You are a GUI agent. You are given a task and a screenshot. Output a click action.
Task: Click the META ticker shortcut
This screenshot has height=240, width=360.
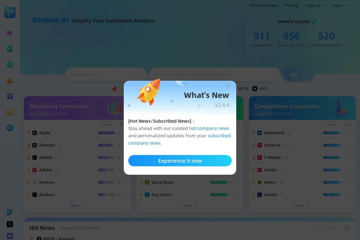(x=243, y=89)
